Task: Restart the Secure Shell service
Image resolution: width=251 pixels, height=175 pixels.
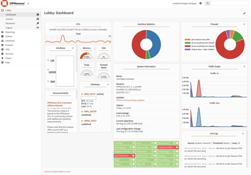Action: (174, 164)
